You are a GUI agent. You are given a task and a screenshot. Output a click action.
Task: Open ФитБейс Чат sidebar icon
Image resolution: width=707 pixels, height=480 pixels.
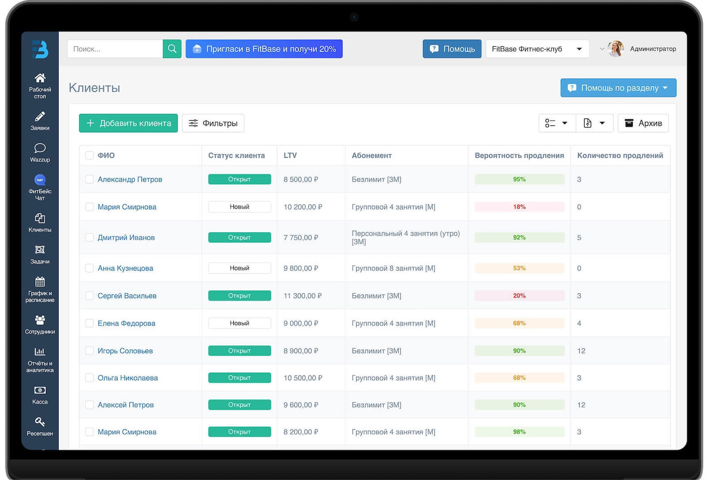pos(40,180)
